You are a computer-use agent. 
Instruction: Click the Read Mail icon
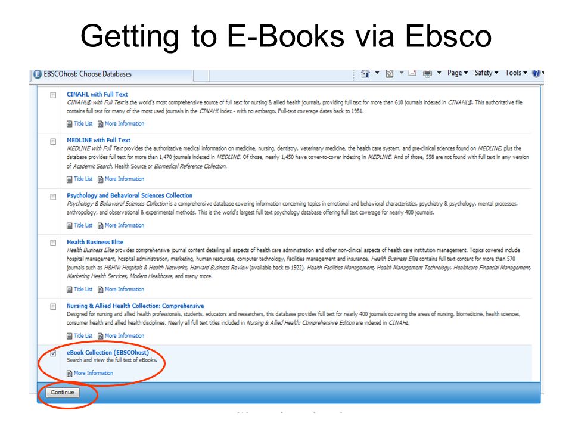pos(412,73)
